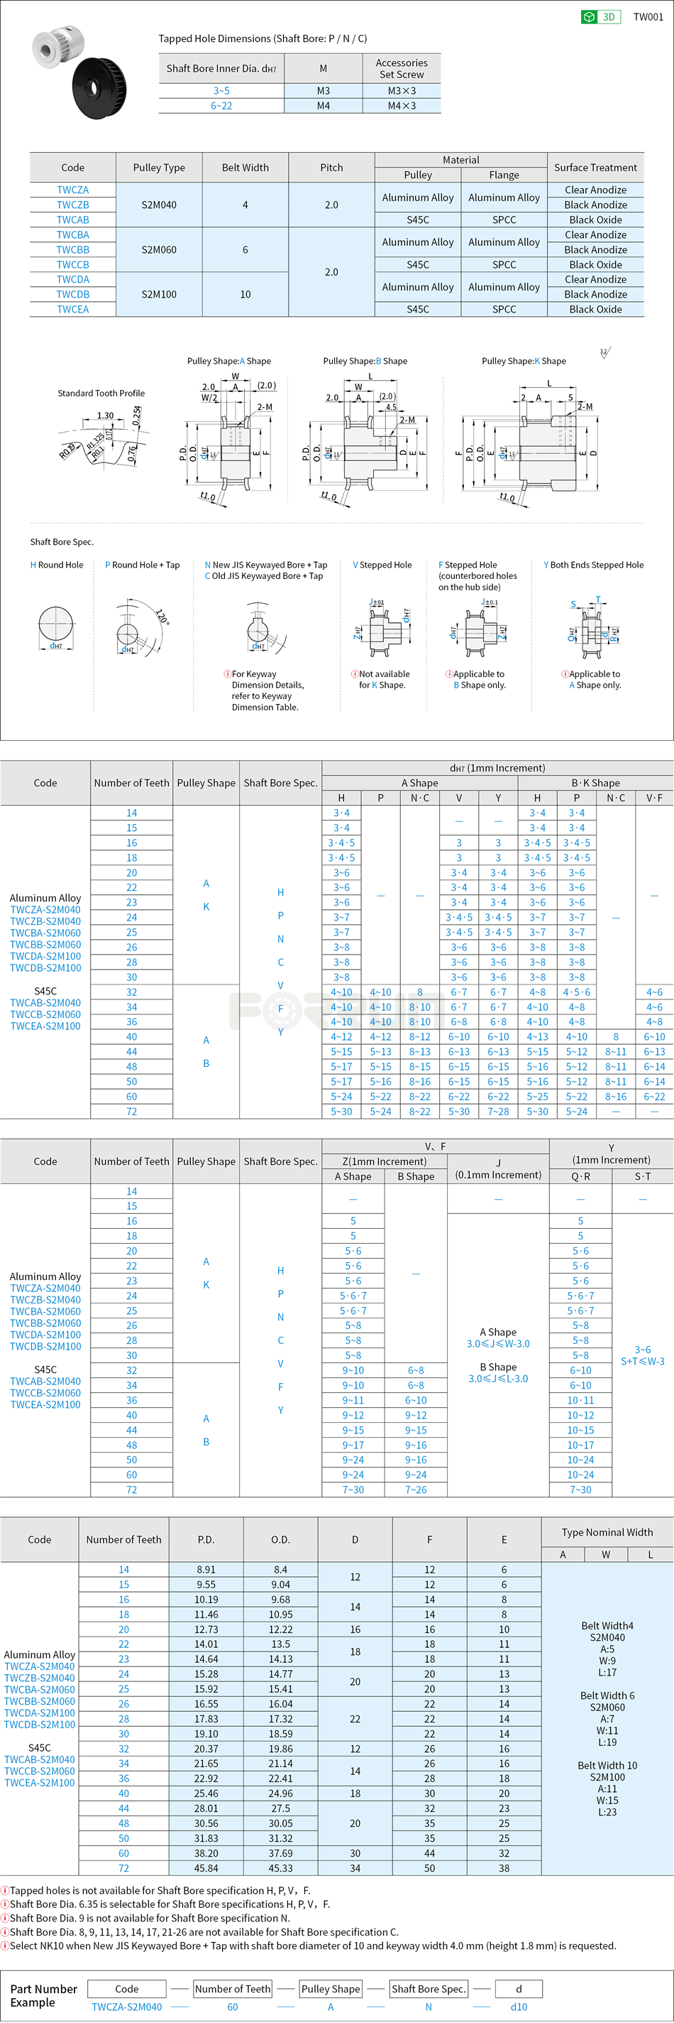Click the Pulley Type column header

point(160,167)
